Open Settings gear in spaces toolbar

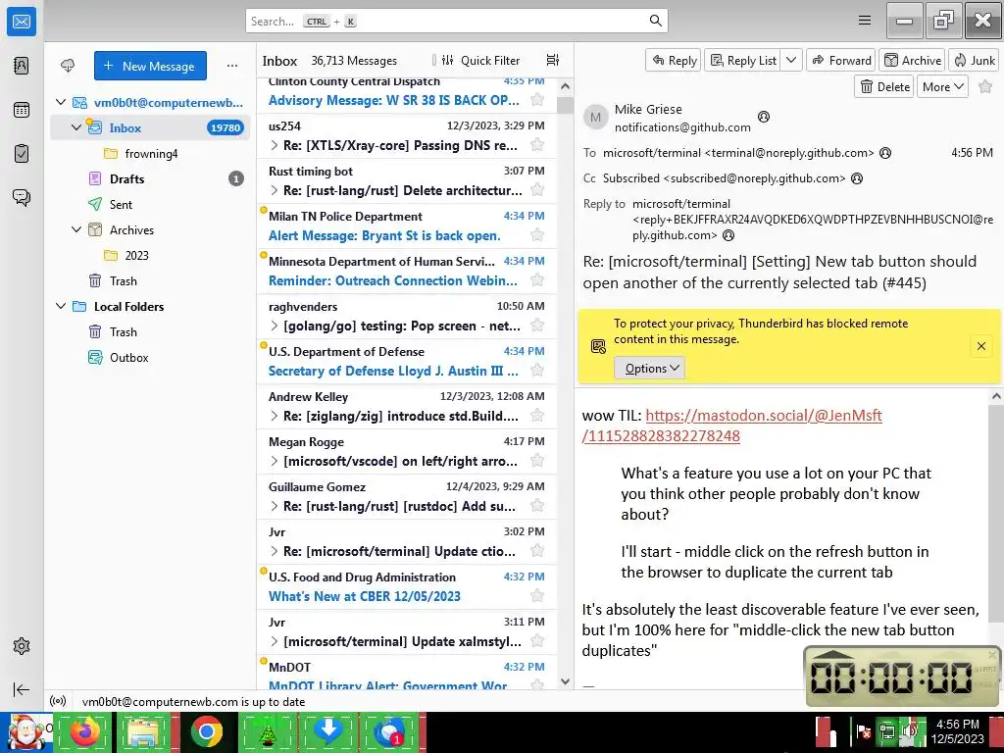click(x=22, y=646)
